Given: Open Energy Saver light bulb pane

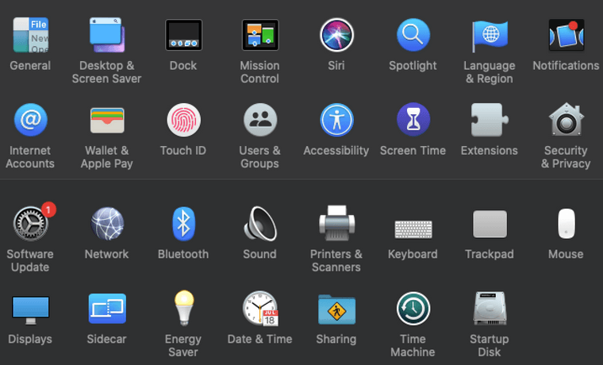Looking at the screenshot, I should tap(183, 309).
